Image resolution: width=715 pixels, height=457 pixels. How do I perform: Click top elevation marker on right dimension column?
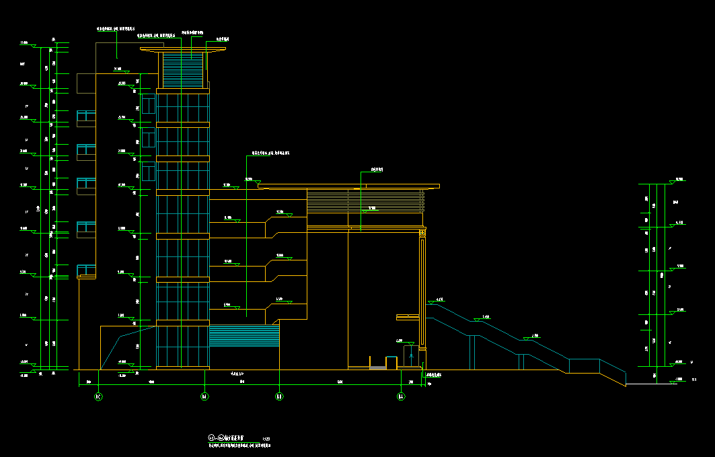click(673, 182)
